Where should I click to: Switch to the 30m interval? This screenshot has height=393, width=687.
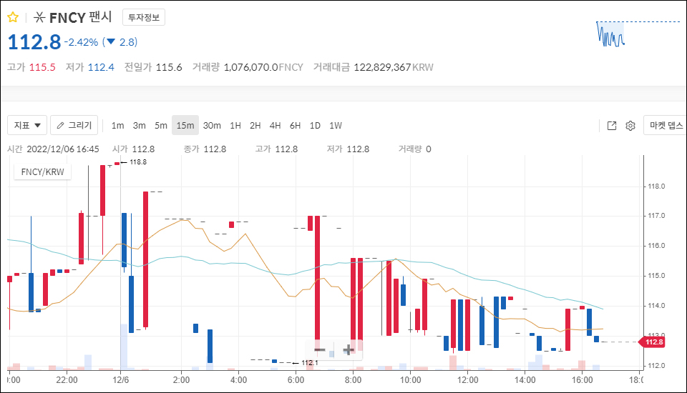[212, 126]
